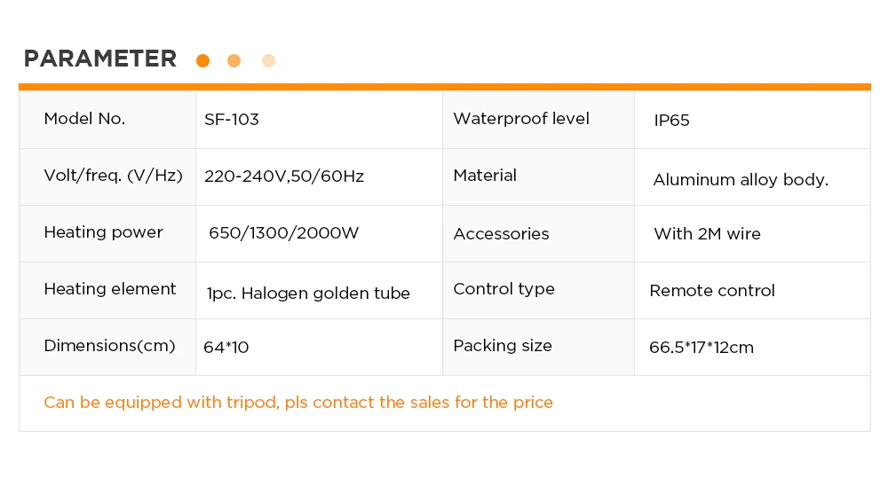Click the Remote control value cell
This screenshot has width=888, height=486.
click(x=712, y=291)
